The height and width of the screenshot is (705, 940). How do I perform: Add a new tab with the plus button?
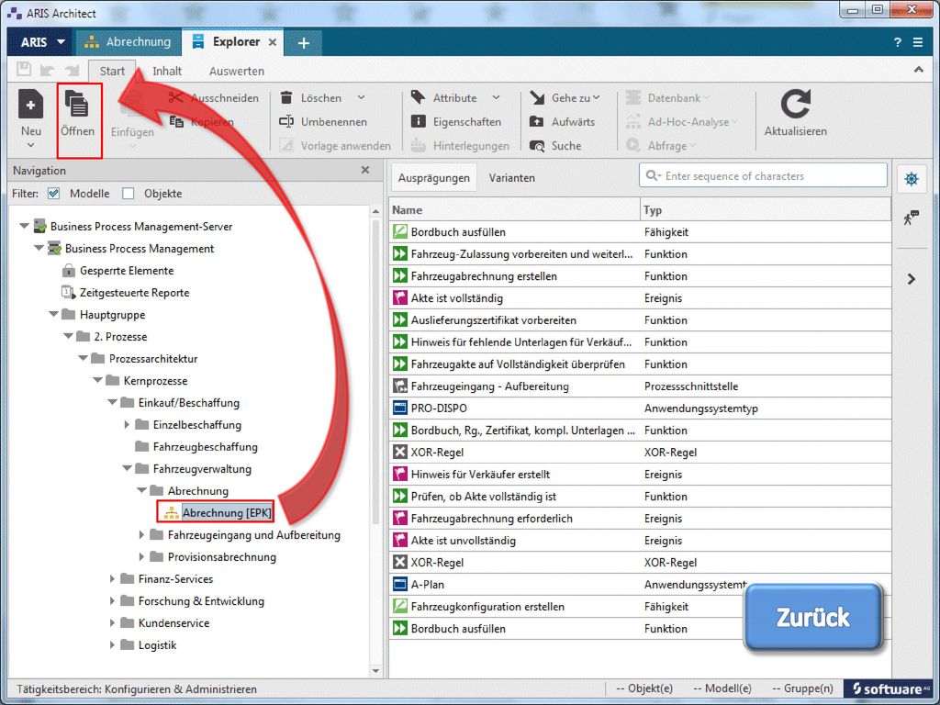tap(303, 42)
